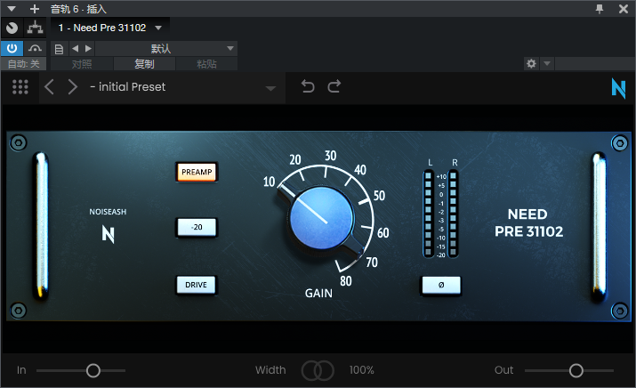Image resolution: width=636 pixels, height=388 pixels.
Task: Open the gear settings icon
Action: click(x=531, y=63)
